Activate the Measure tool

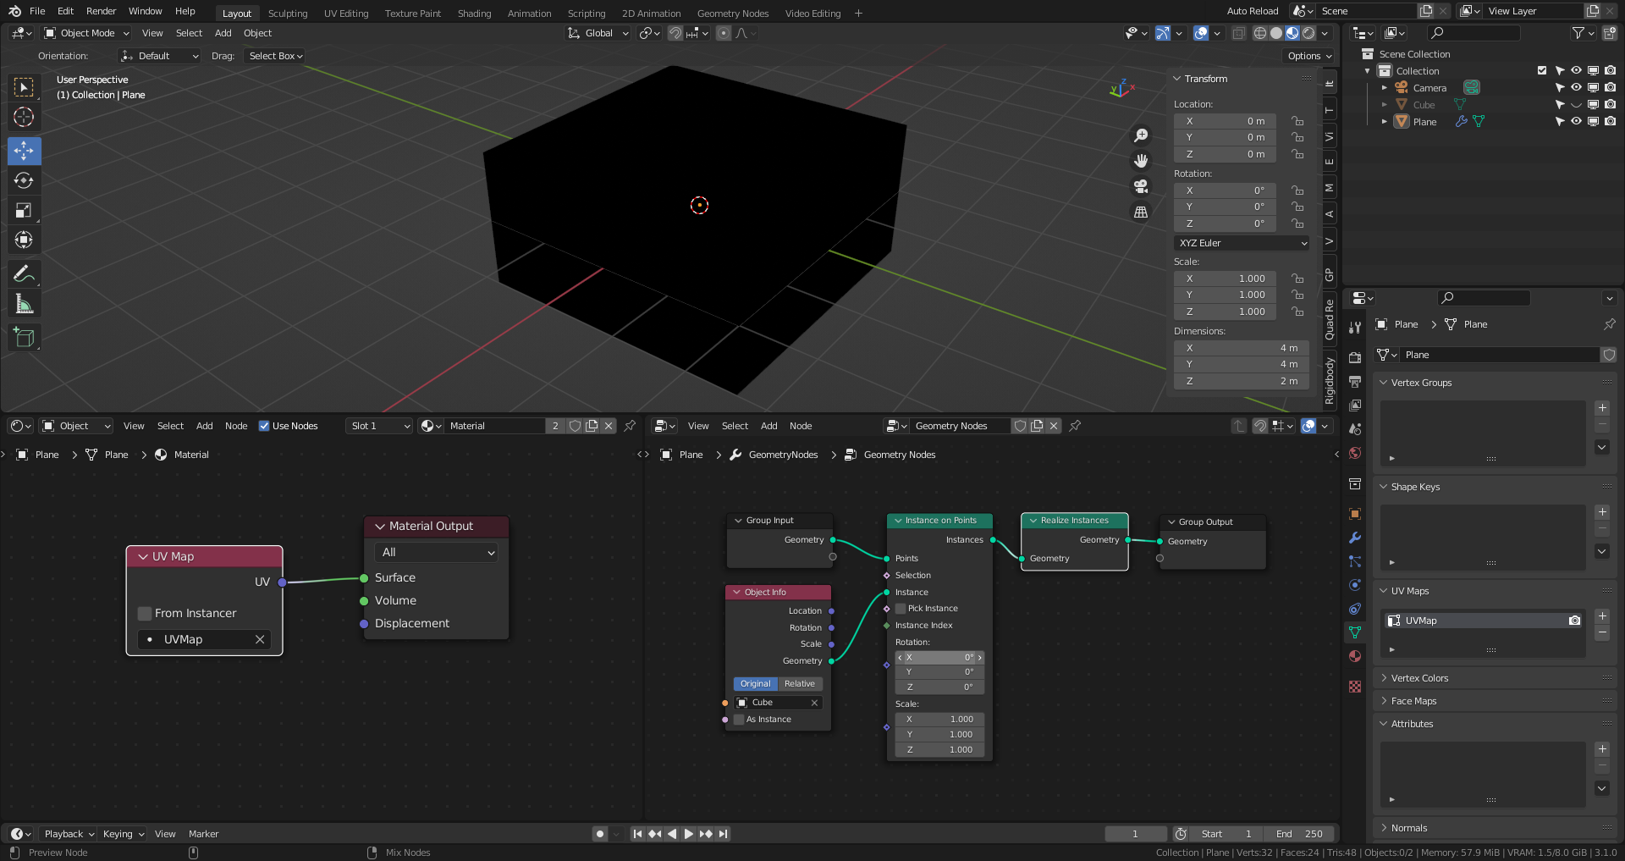24,304
